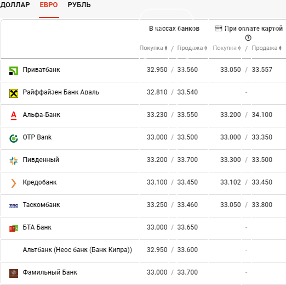The height and width of the screenshot is (285, 286).
Task: Click the Taskombank TAS logo icon
Action: pyautogui.click(x=14, y=206)
